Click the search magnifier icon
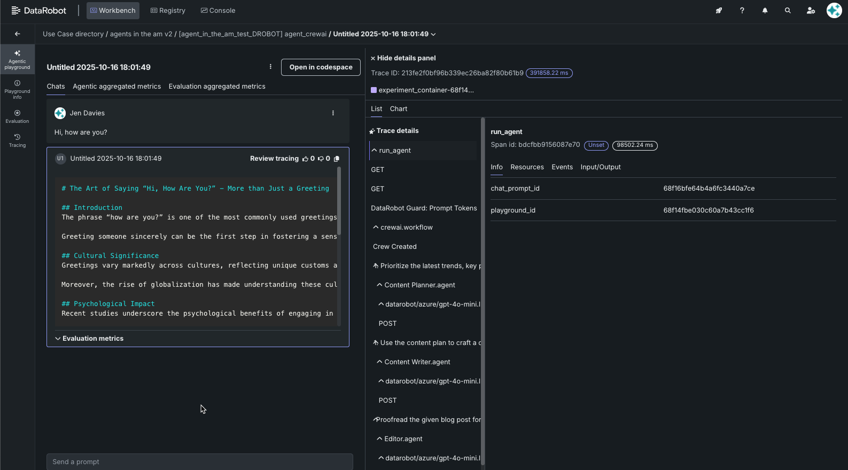The width and height of the screenshot is (848, 470). [788, 11]
